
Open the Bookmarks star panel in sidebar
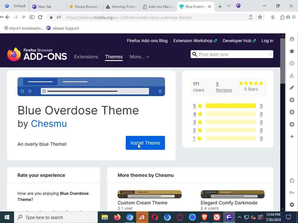pyautogui.click(x=292, y=51)
